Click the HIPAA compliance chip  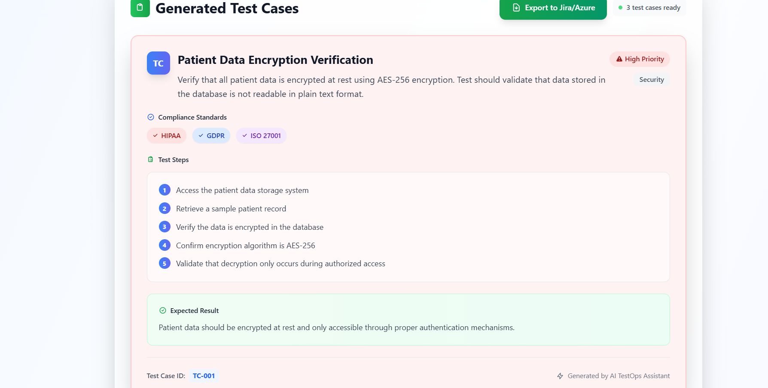click(x=167, y=135)
